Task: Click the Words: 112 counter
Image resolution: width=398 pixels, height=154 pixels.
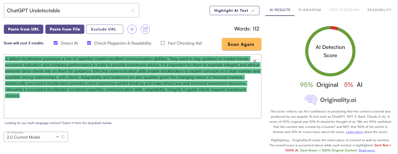Action: pos(247,29)
